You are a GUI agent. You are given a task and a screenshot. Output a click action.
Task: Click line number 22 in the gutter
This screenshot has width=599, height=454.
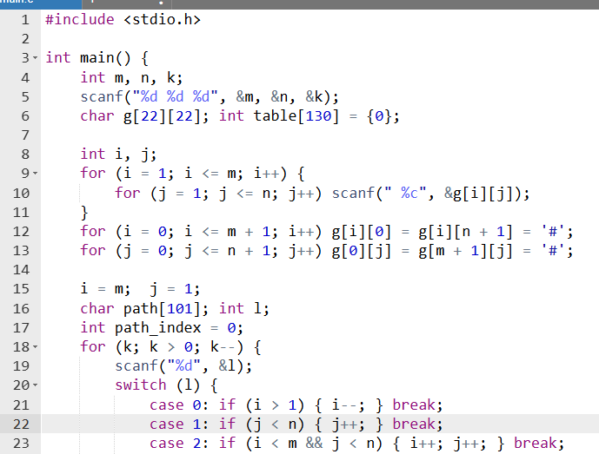[x=21, y=424]
